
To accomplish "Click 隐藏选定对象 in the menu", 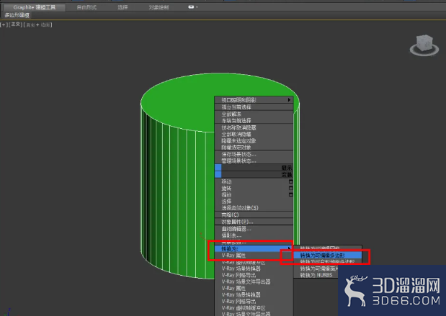I will point(254,147).
